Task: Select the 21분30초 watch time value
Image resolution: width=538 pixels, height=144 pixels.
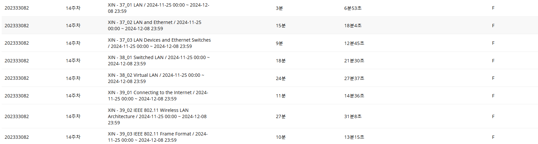Action: [x=354, y=61]
